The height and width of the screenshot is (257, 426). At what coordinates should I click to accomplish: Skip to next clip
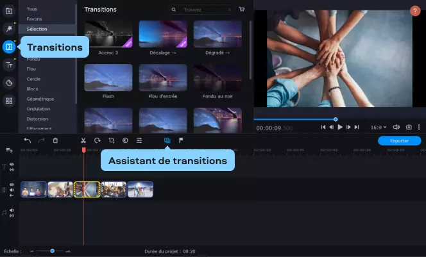(x=357, y=127)
